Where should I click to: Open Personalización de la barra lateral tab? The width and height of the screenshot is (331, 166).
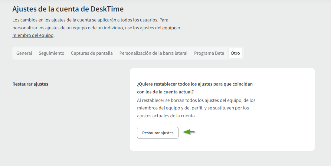[153, 53]
